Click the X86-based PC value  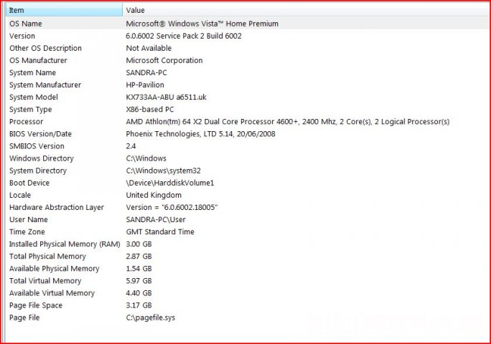pyautogui.click(x=150, y=110)
